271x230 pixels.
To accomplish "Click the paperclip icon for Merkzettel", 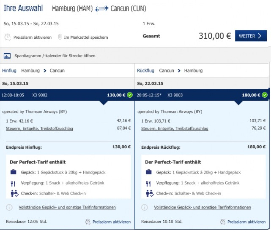I will pyautogui.click(x=60, y=37).
